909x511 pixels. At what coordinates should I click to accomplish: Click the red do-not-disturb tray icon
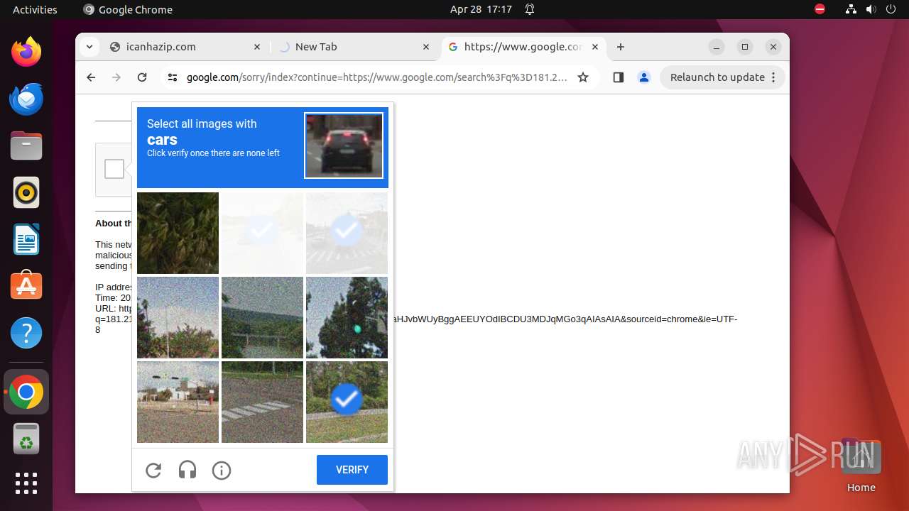click(820, 9)
